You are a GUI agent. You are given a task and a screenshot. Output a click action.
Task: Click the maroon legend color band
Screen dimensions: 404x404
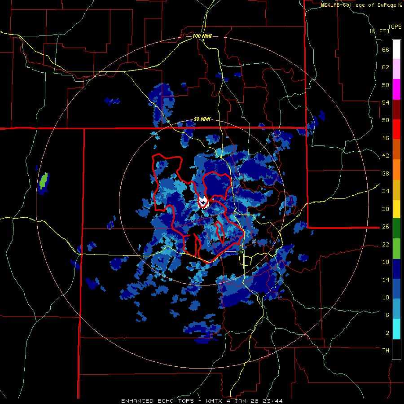[396, 110]
